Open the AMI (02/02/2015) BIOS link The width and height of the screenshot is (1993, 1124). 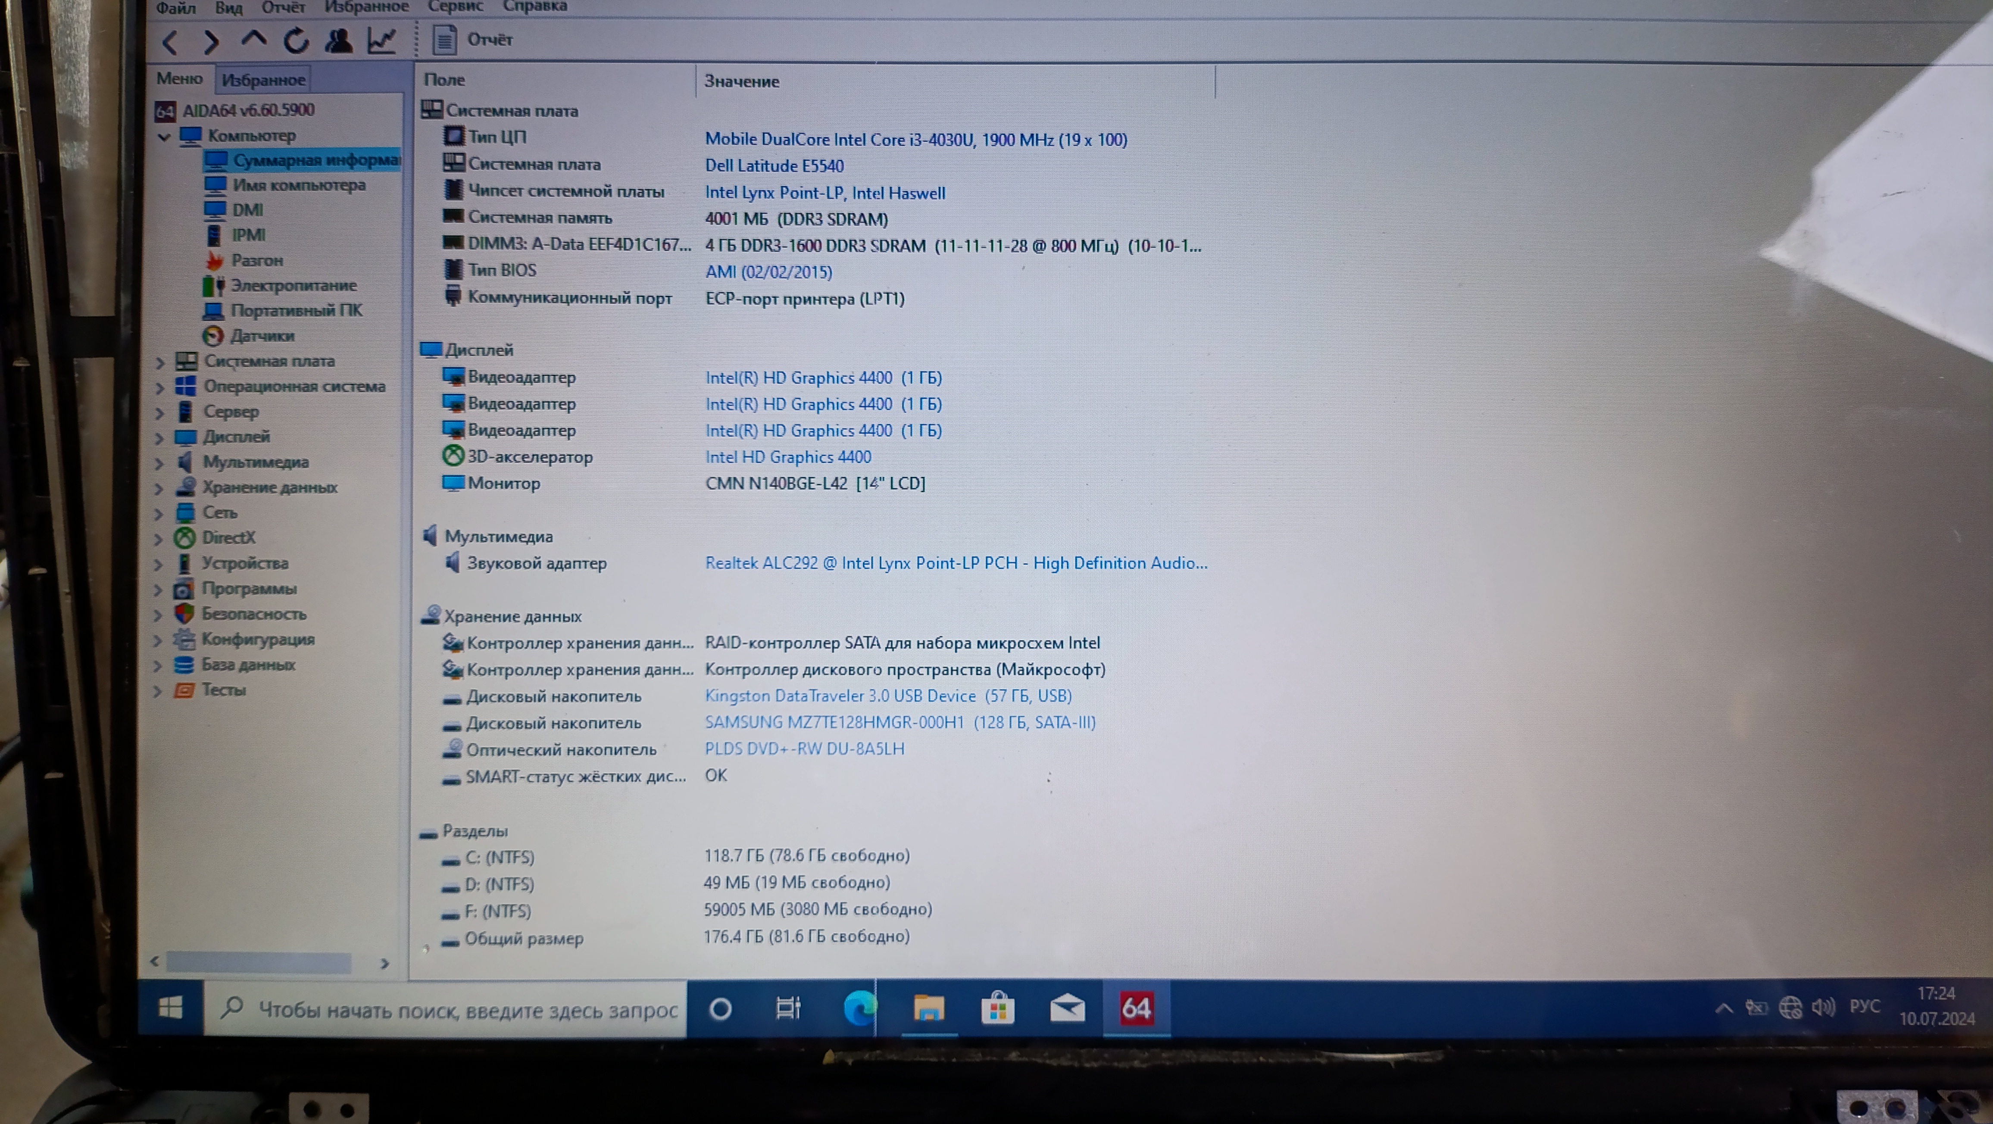(768, 272)
